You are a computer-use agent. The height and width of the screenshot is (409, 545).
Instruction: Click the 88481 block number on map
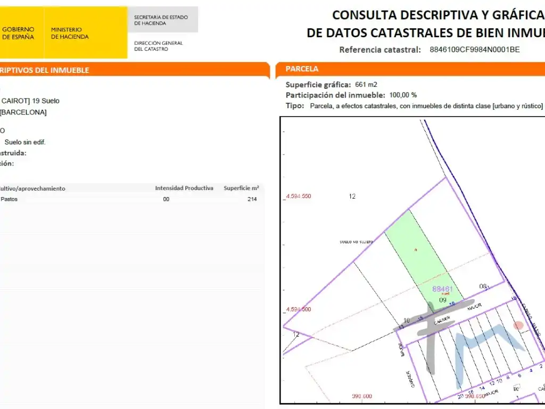point(442,289)
